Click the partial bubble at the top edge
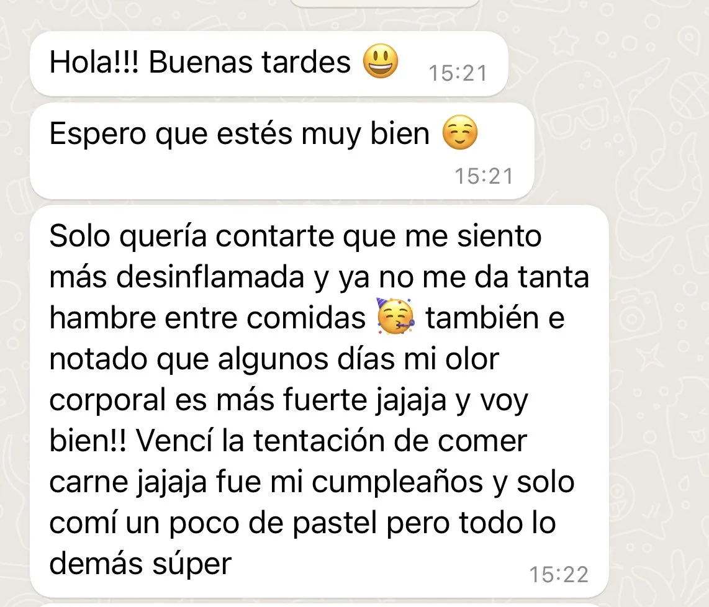This screenshot has height=607, width=709. pos(384,3)
